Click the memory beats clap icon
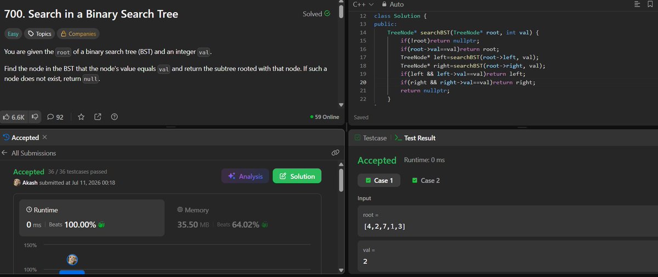The height and width of the screenshot is (277, 658). pyautogui.click(x=264, y=225)
